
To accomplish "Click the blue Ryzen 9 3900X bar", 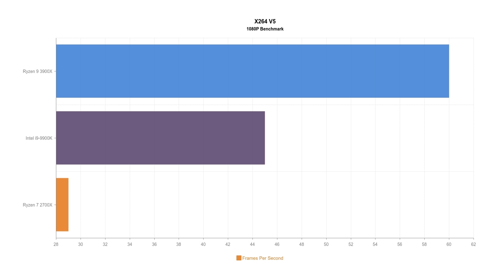I will [x=252, y=71].
